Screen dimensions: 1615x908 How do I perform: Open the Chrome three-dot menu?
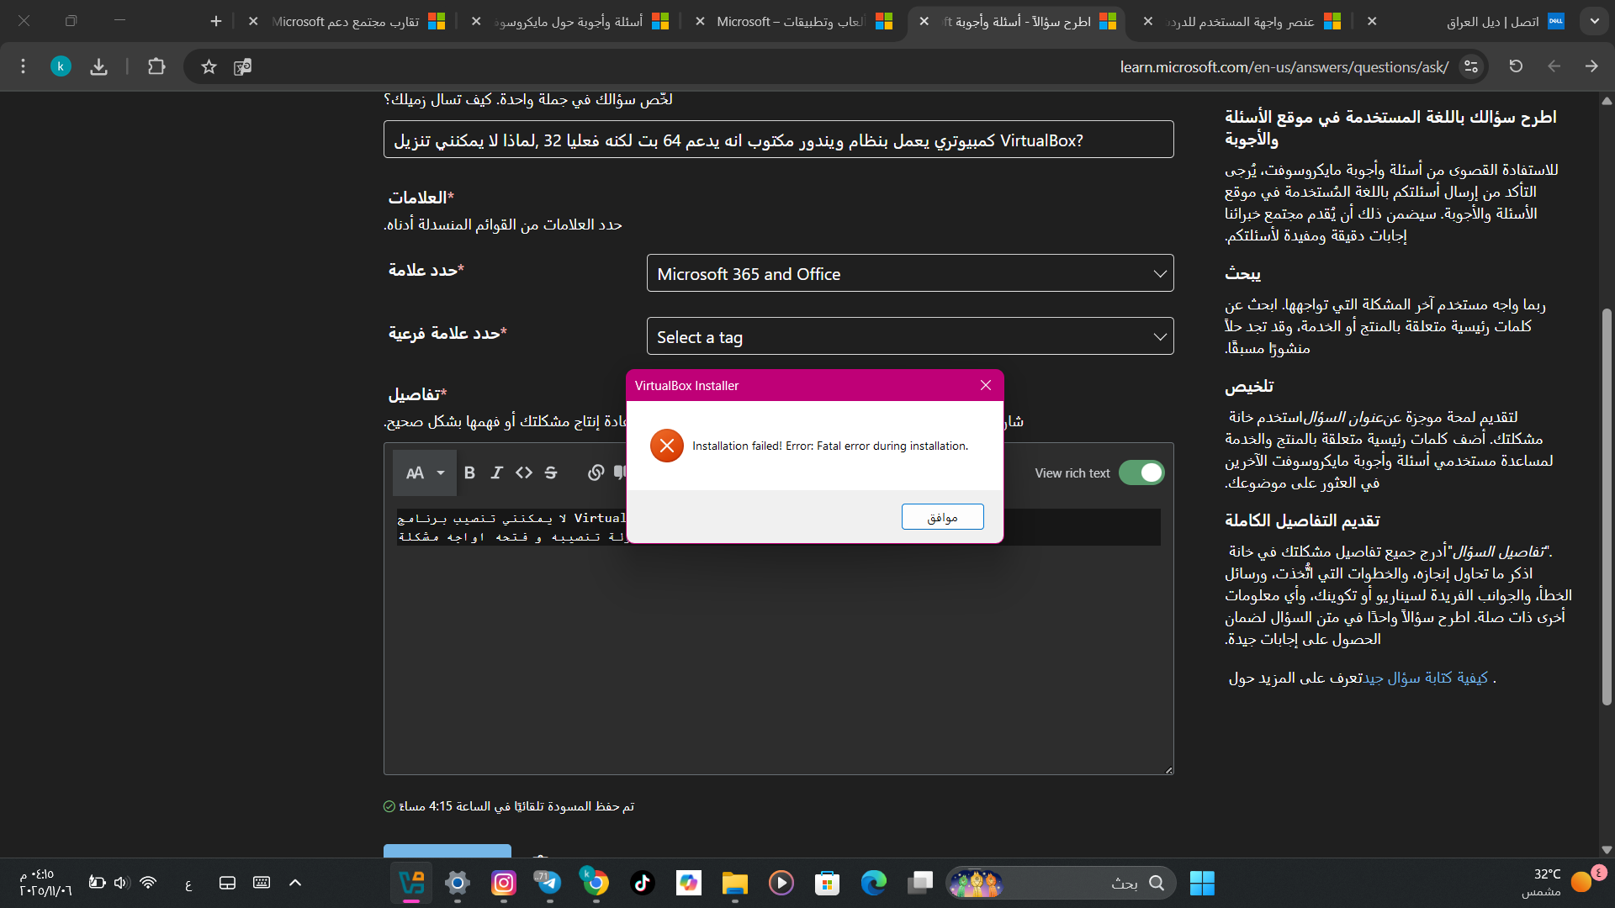pyautogui.click(x=23, y=66)
